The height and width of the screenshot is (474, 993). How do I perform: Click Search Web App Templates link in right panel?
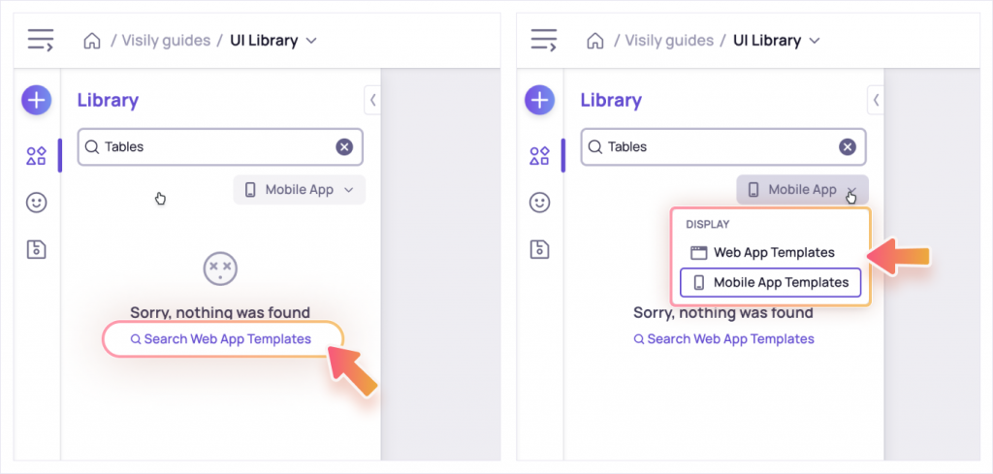tap(723, 339)
